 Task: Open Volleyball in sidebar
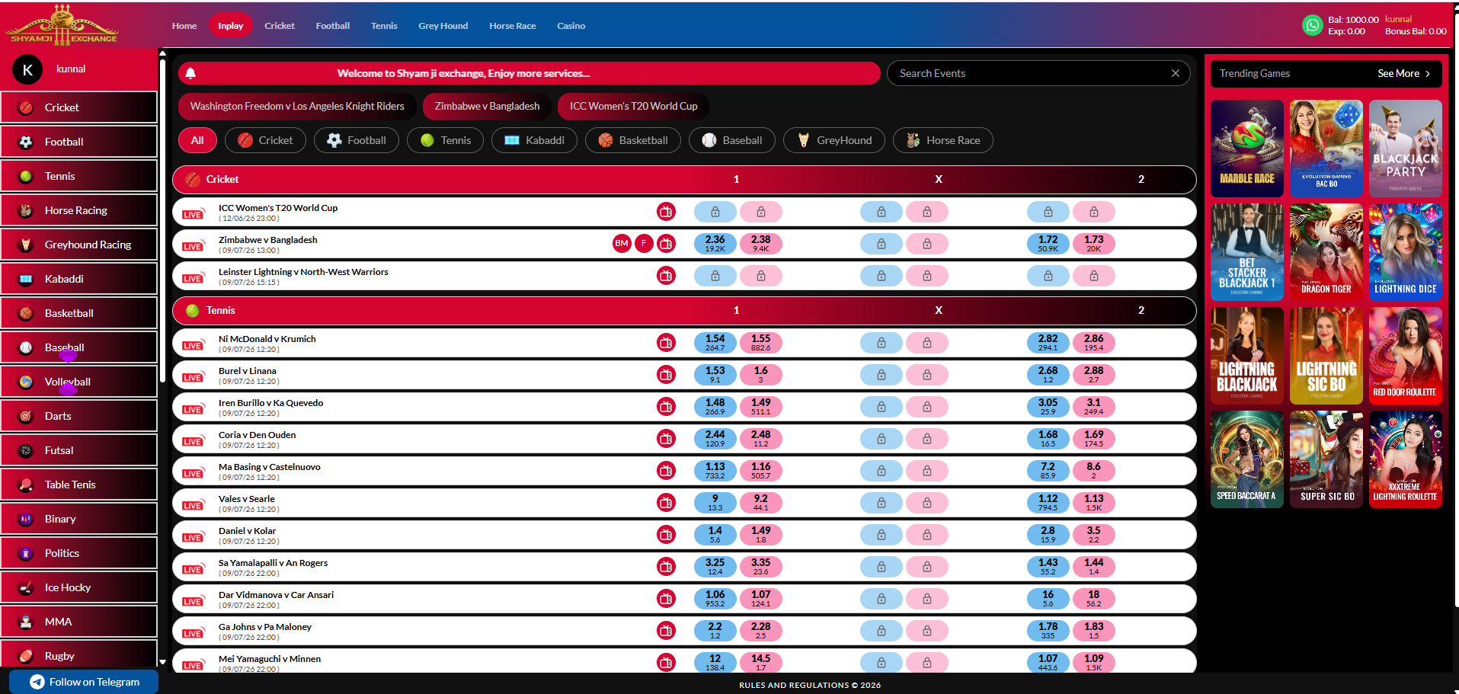[x=79, y=382]
